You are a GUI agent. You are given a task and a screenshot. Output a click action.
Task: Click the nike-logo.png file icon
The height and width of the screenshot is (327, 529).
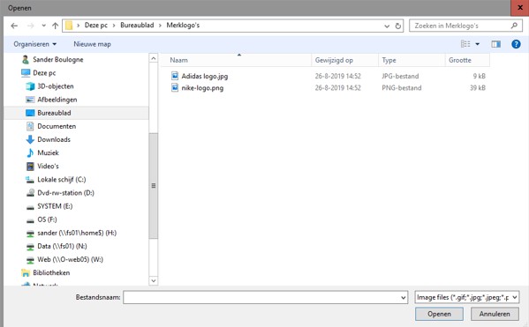(x=175, y=87)
